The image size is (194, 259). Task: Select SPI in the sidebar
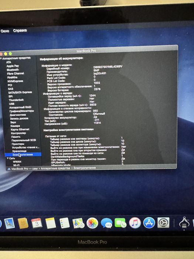[x=11, y=96]
